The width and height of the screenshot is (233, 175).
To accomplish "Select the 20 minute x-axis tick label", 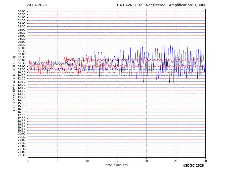I will coord(146,161).
